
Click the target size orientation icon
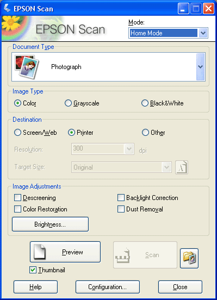coord(182,167)
